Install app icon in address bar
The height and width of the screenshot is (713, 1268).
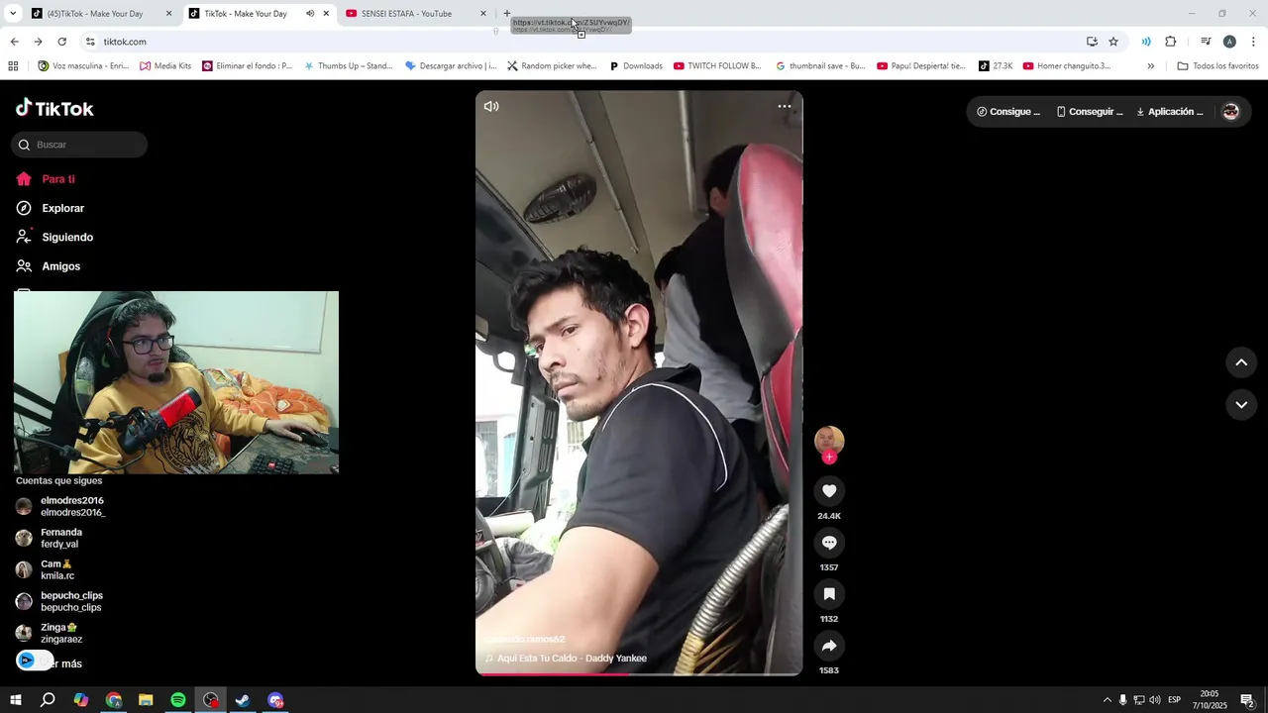1092,42
